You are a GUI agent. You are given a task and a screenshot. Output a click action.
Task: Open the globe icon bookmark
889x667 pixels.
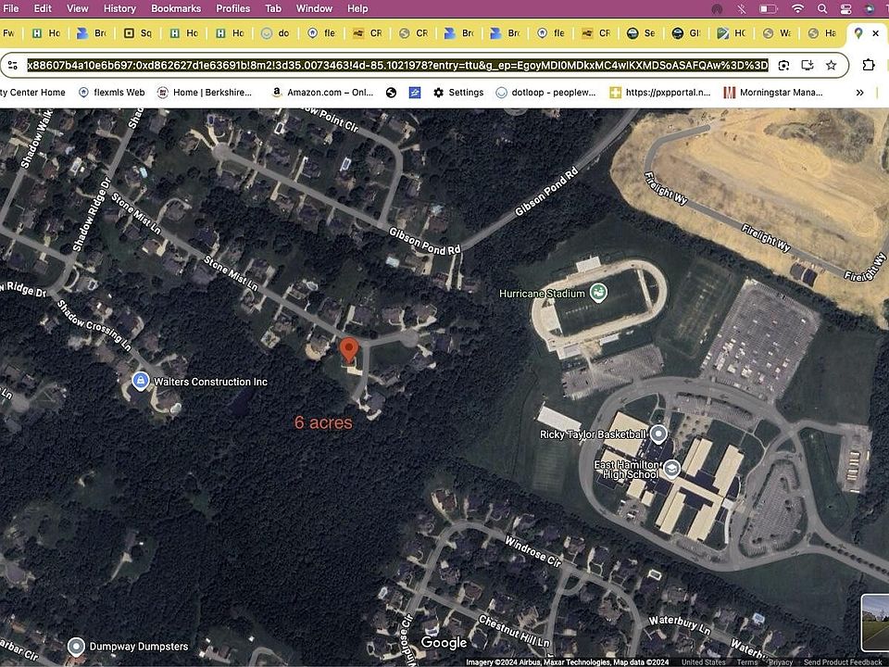tap(391, 93)
